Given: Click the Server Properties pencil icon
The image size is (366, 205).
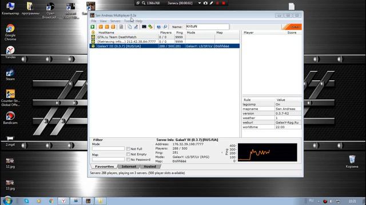Looking at the screenshot, I should tap(136, 27).
